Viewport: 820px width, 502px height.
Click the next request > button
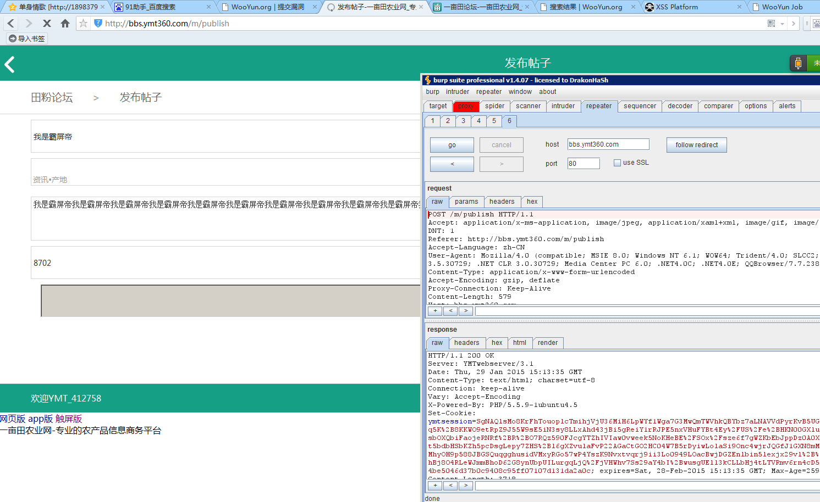(502, 164)
